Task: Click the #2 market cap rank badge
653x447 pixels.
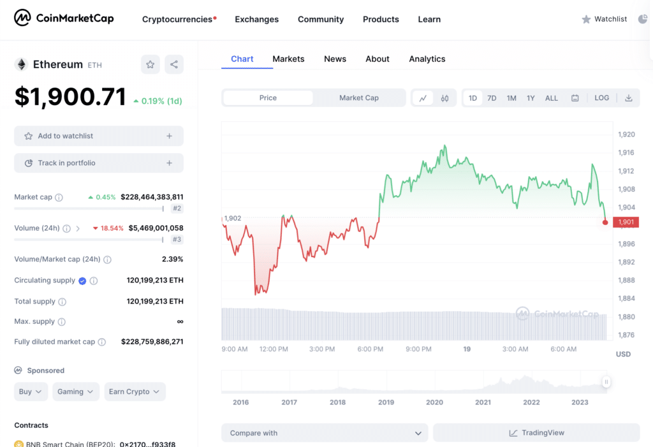Action: tap(177, 209)
